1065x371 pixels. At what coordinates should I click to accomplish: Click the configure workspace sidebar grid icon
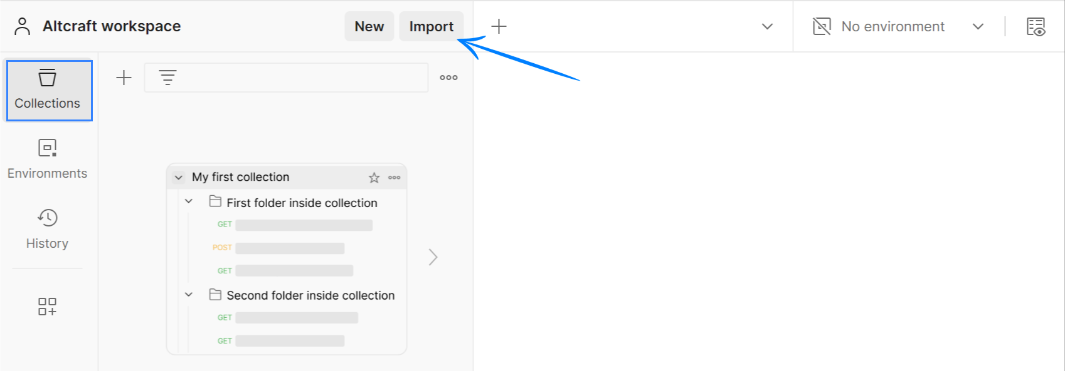[x=48, y=307]
